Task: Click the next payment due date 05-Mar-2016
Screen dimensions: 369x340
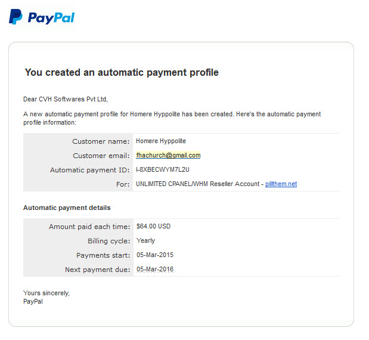Action: [155, 270]
